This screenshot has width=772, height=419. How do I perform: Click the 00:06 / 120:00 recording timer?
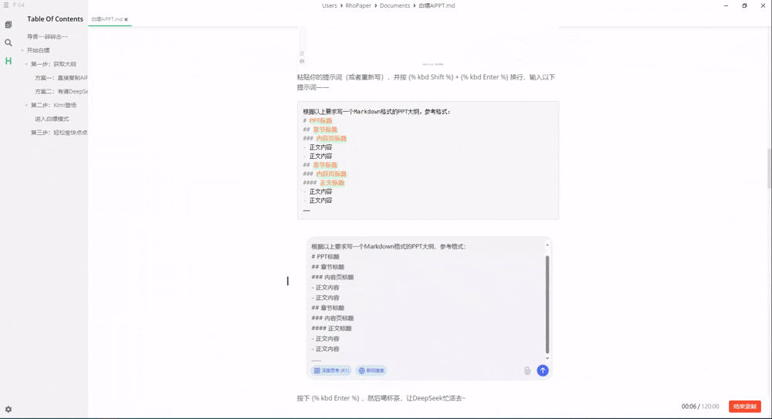point(700,406)
